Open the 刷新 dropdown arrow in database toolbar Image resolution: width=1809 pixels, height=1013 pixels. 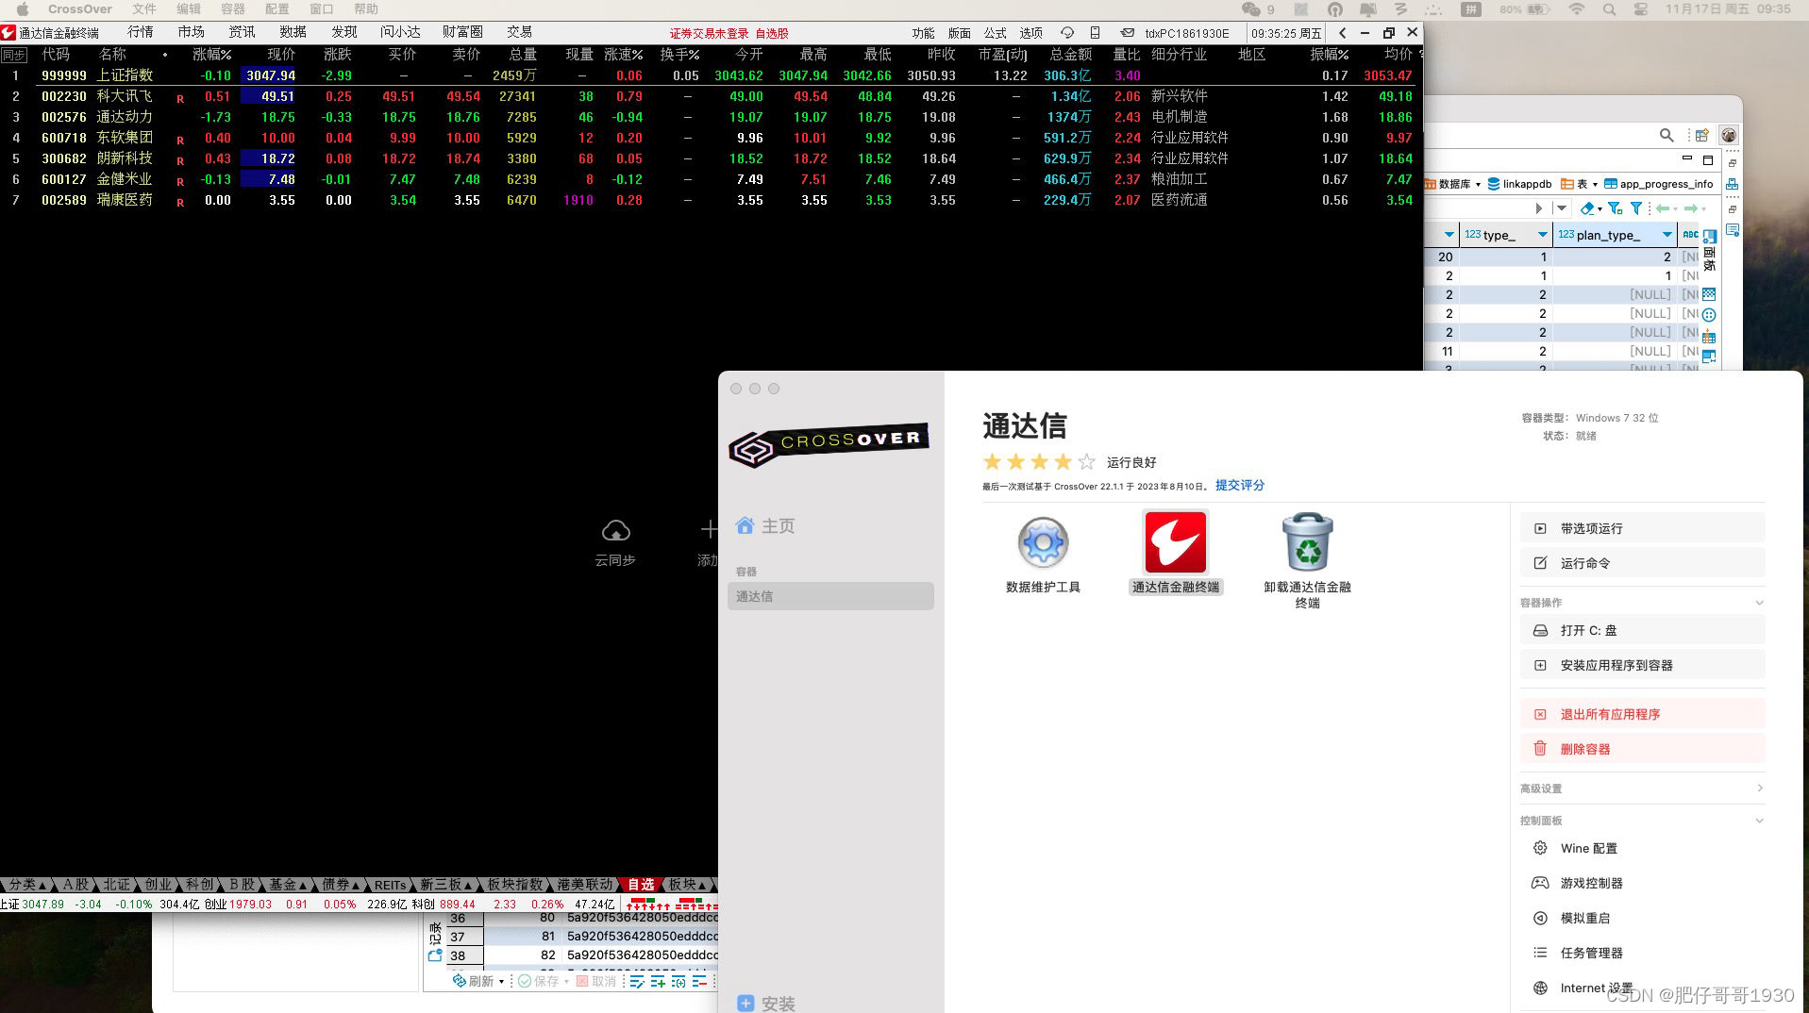pos(501,982)
